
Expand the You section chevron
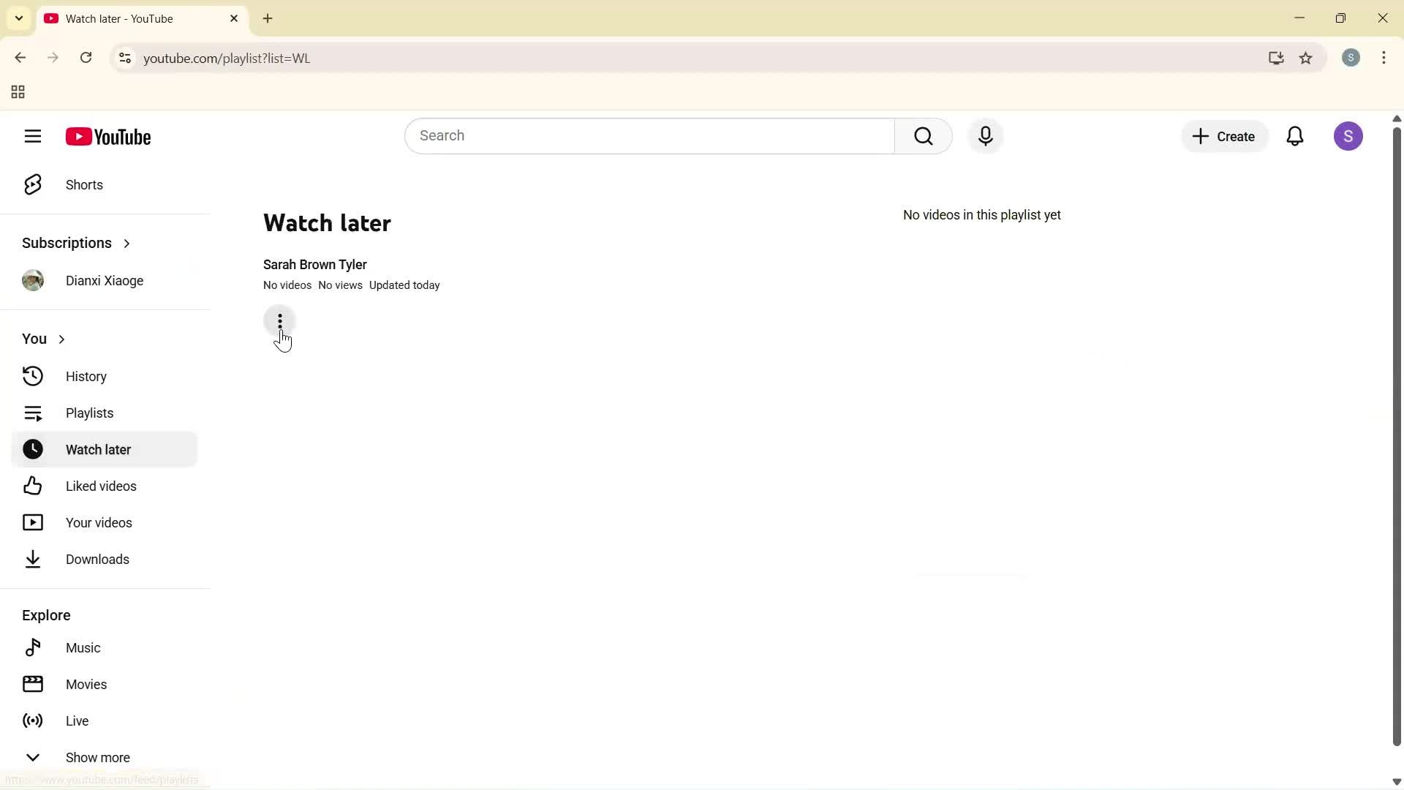(62, 339)
